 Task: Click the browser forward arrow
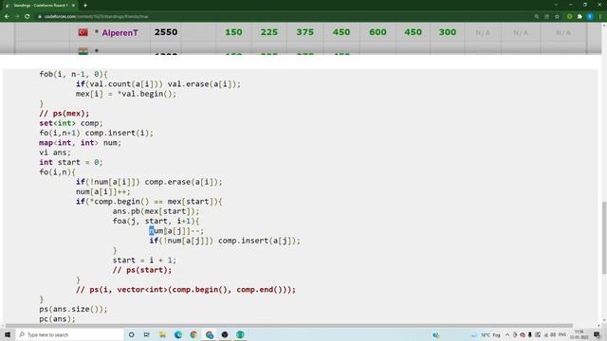[x=17, y=17]
